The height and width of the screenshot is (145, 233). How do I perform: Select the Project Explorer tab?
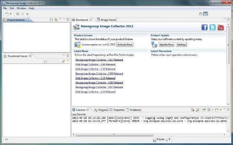tap(16, 20)
